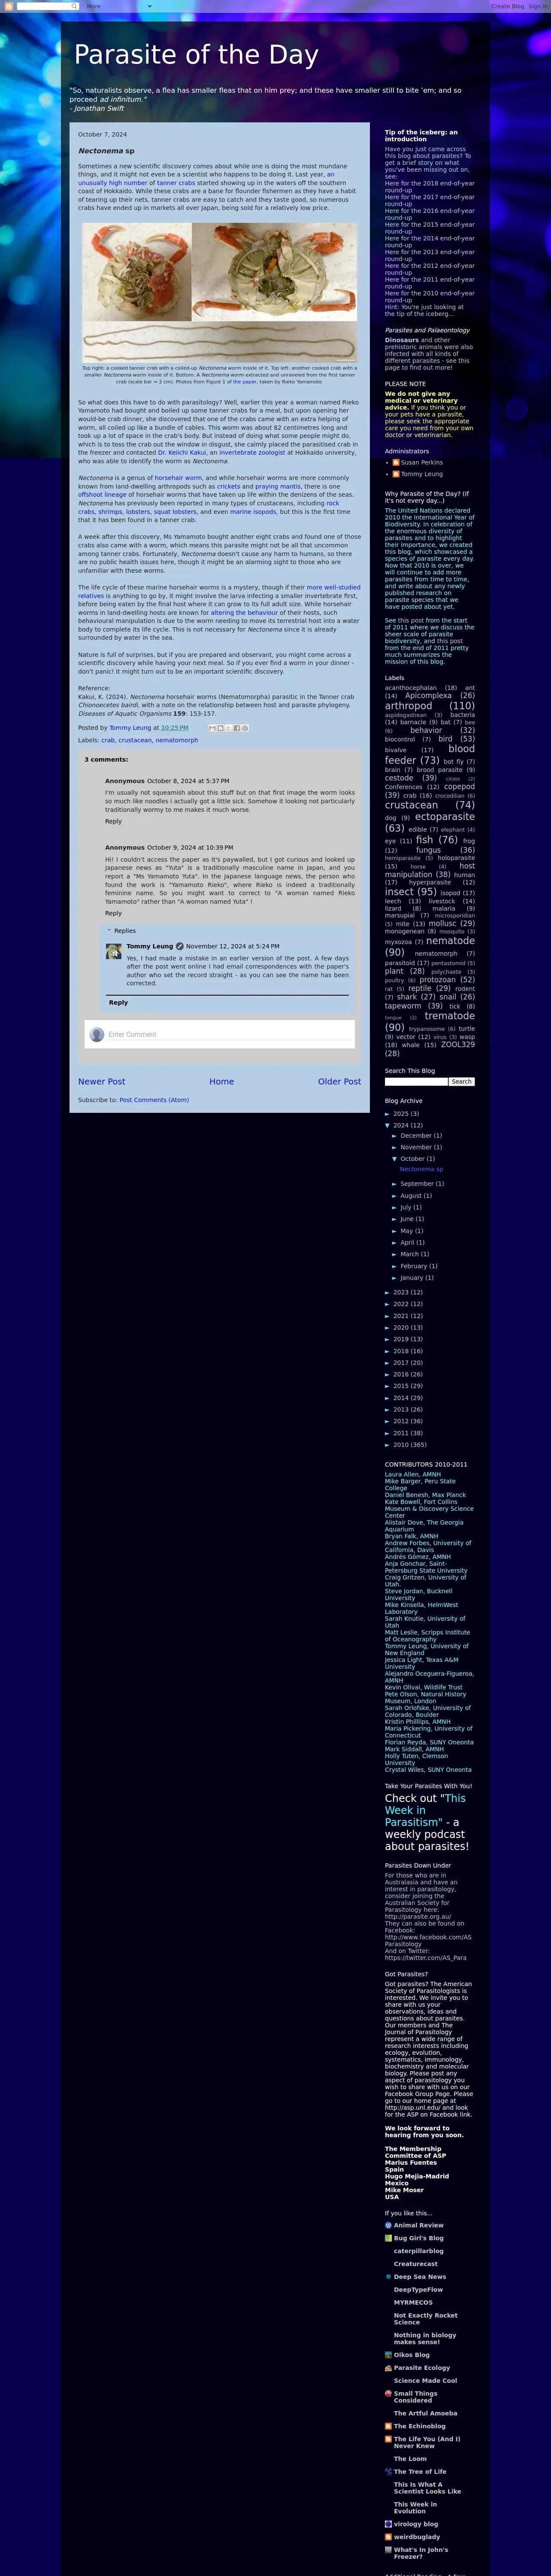
Task: Open the Dinosaurs sidebar link
Action: (402, 340)
